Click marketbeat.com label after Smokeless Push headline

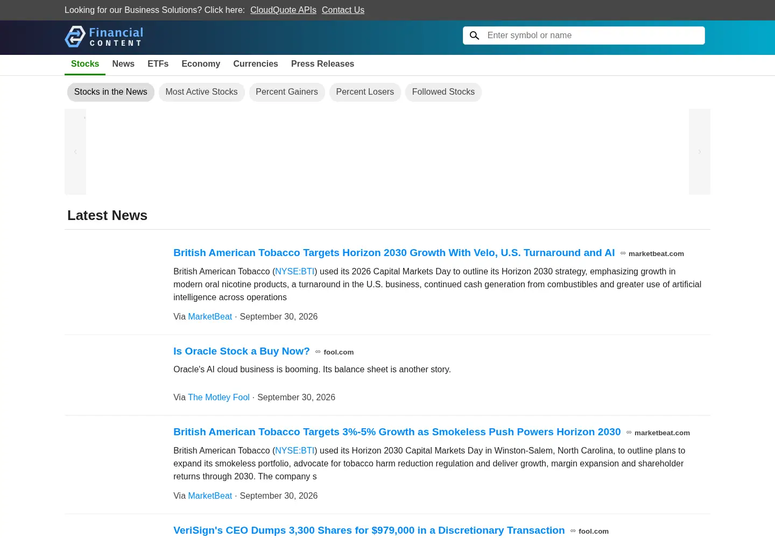(662, 433)
